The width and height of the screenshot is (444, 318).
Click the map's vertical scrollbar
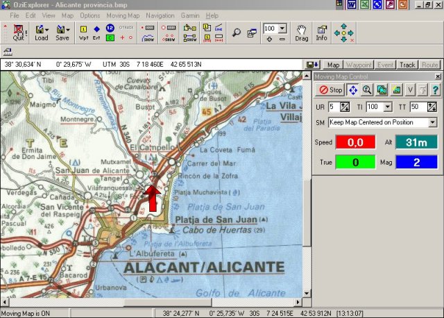point(307,208)
